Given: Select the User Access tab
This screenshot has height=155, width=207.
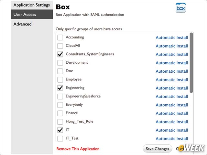Looking at the screenshot, I should (32, 14).
